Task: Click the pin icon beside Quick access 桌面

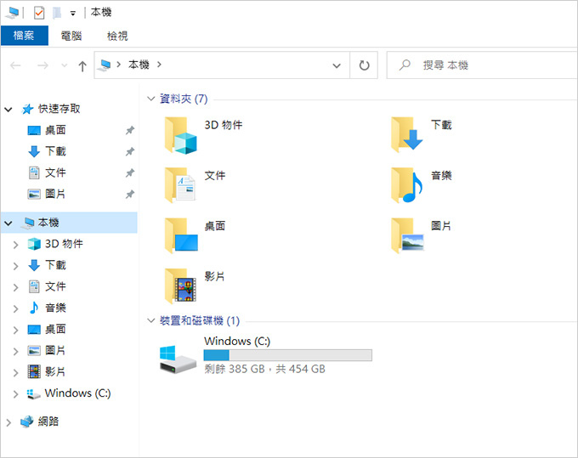Action: [130, 130]
